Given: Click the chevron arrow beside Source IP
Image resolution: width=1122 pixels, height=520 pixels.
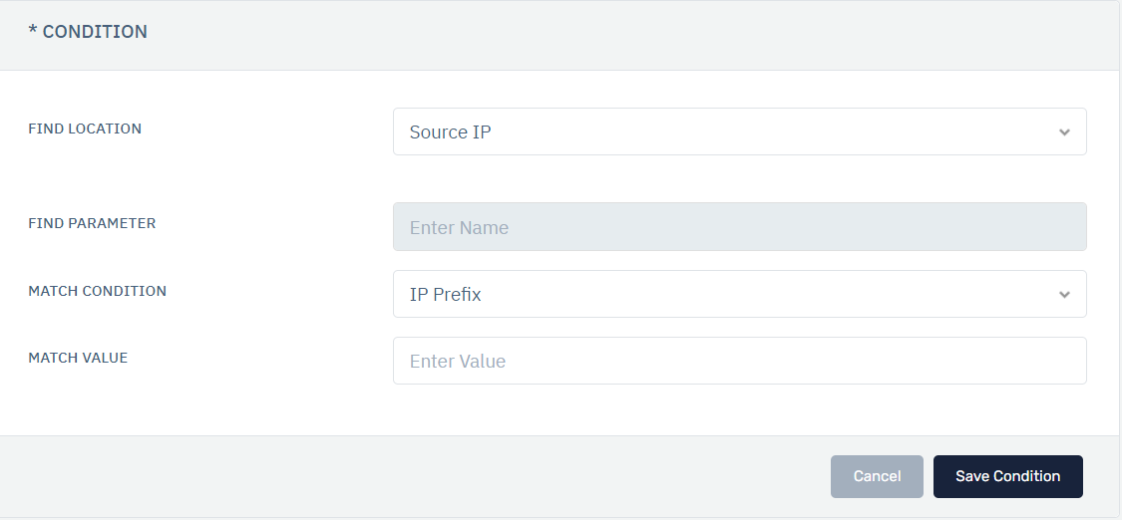Looking at the screenshot, I should 1064,131.
